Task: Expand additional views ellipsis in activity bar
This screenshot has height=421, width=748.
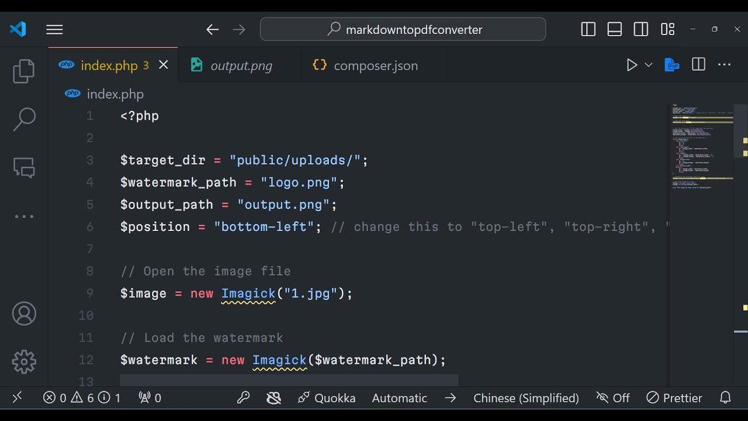Action: click(x=24, y=216)
